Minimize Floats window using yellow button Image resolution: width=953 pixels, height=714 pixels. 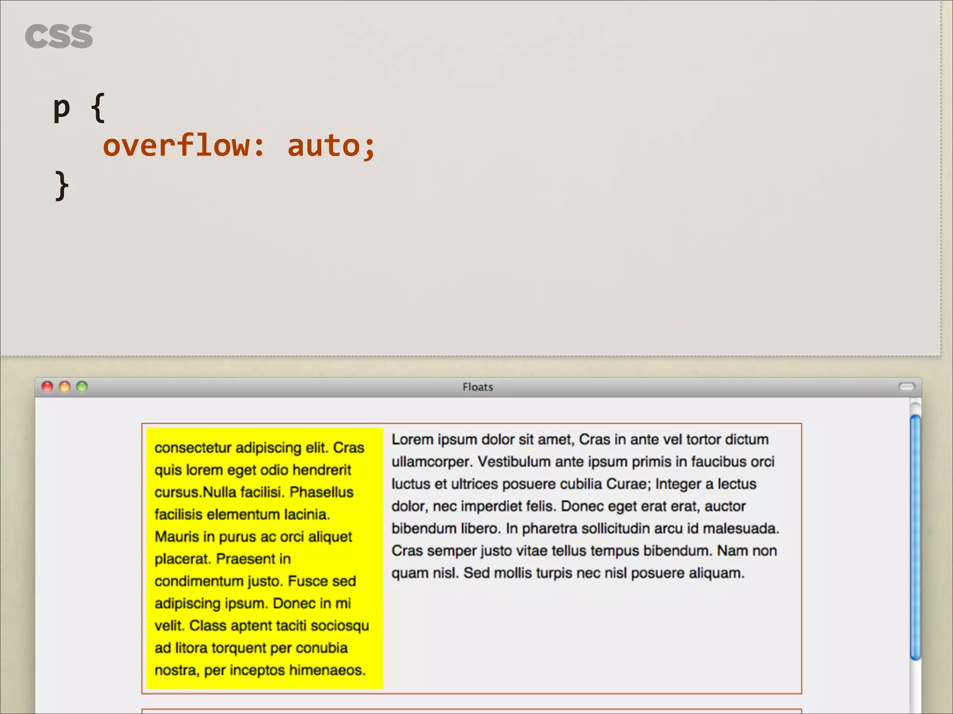(x=65, y=387)
